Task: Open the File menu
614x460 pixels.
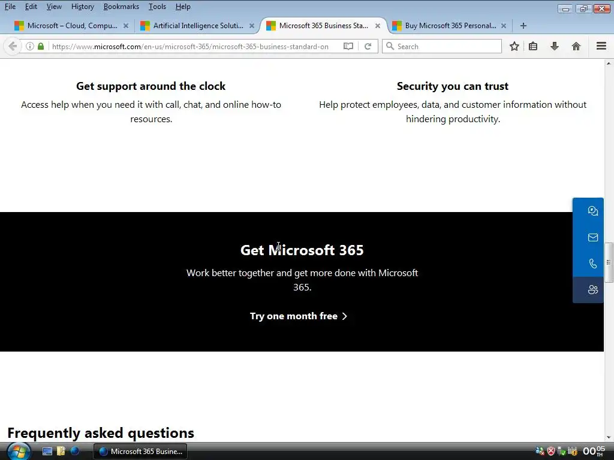Action: [x=10, y=7]
